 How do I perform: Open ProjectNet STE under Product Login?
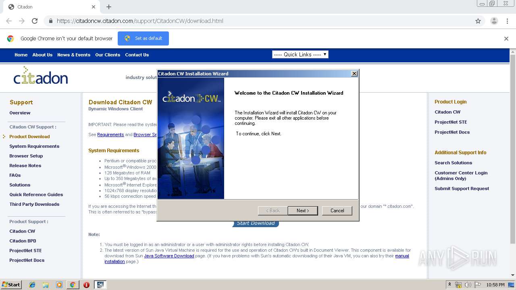[x=451, y=122]
